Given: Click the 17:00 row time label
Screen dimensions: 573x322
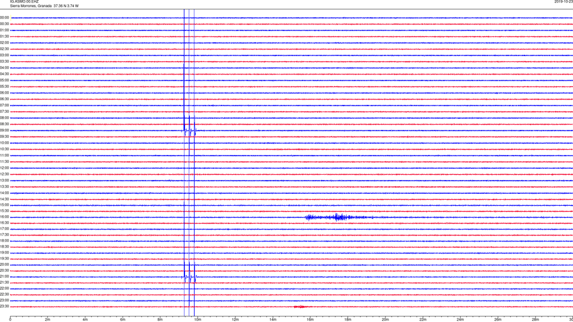Looking at the screenshot, I should coord(4,229).
